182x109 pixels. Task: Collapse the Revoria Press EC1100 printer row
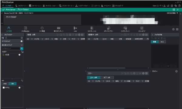click(2, 13)
